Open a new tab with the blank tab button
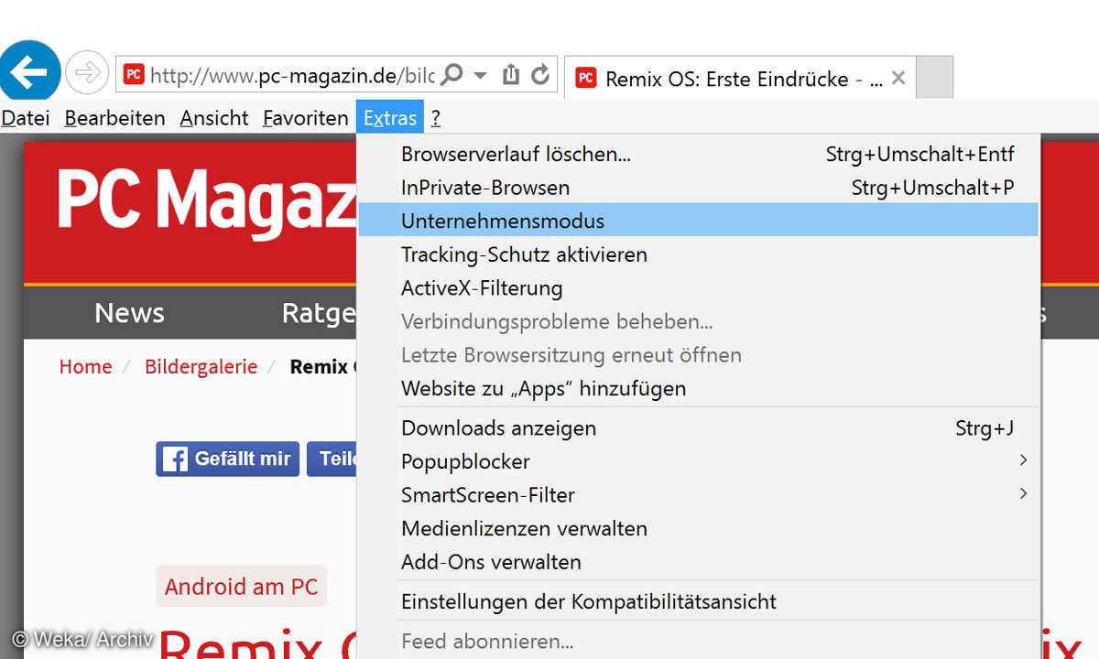1099x659 pixels. (x=934, y=77)
